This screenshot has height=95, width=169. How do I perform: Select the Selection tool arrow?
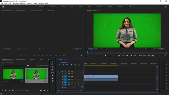[53, 61]
